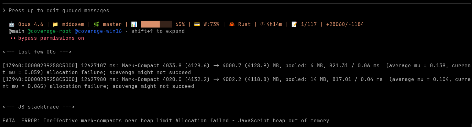Click the +28060/-1184 line changes value
The height and width of the screenshot is (127, 472).
(x=345, y=24)
